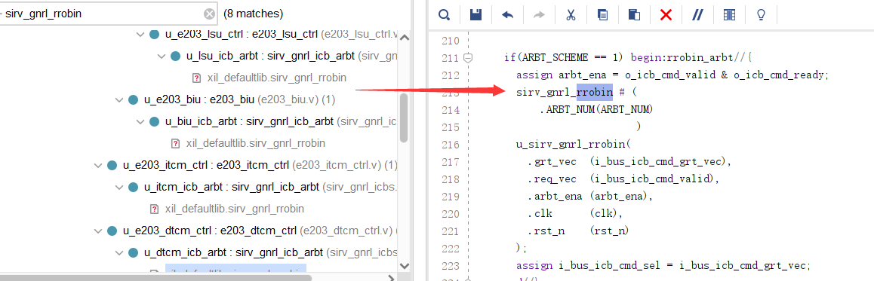Copy selection with the copy icon
The height and width of the screenshot is (281, 874).
pos(602,15)
